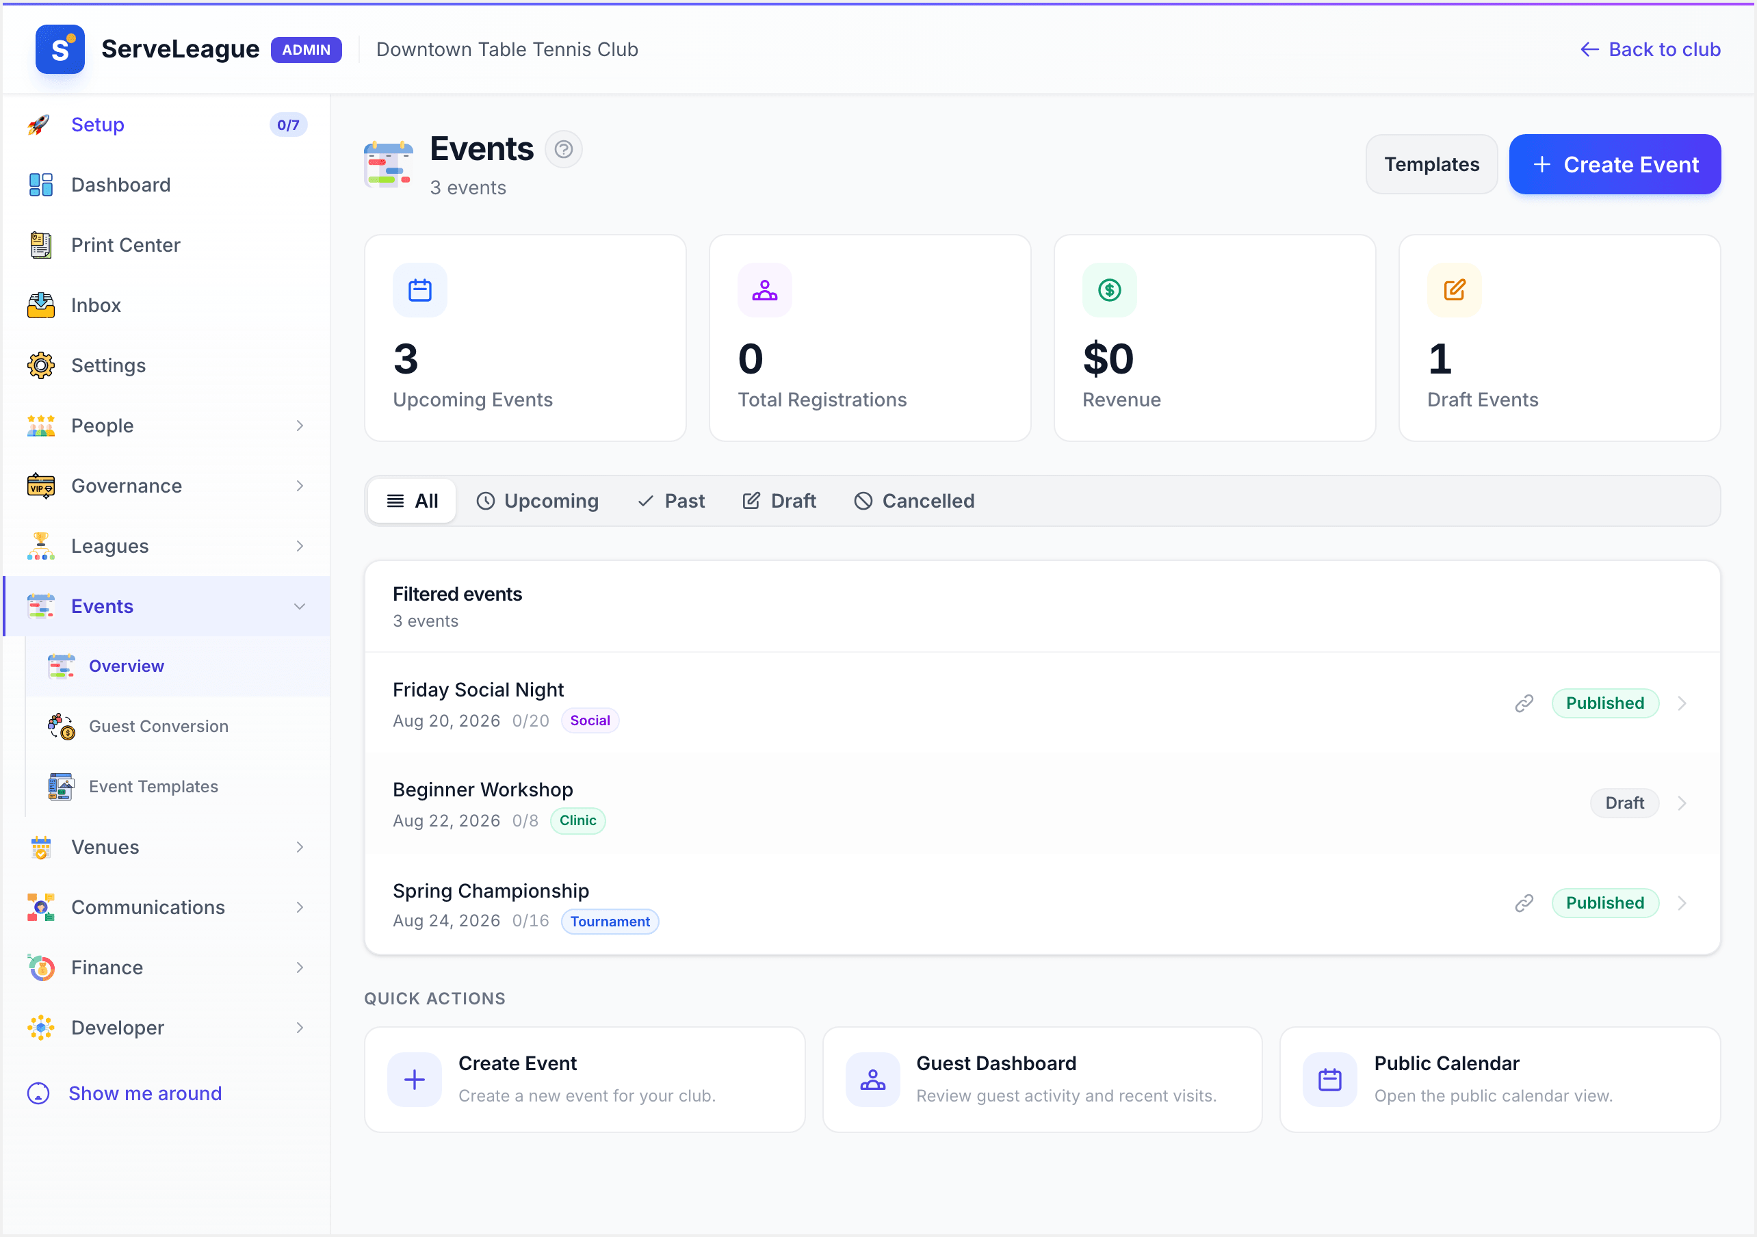This screenshot has width=1757, height=1237.
Task: Expand the Governance menu chevron
Action: [x=299, y=486]
